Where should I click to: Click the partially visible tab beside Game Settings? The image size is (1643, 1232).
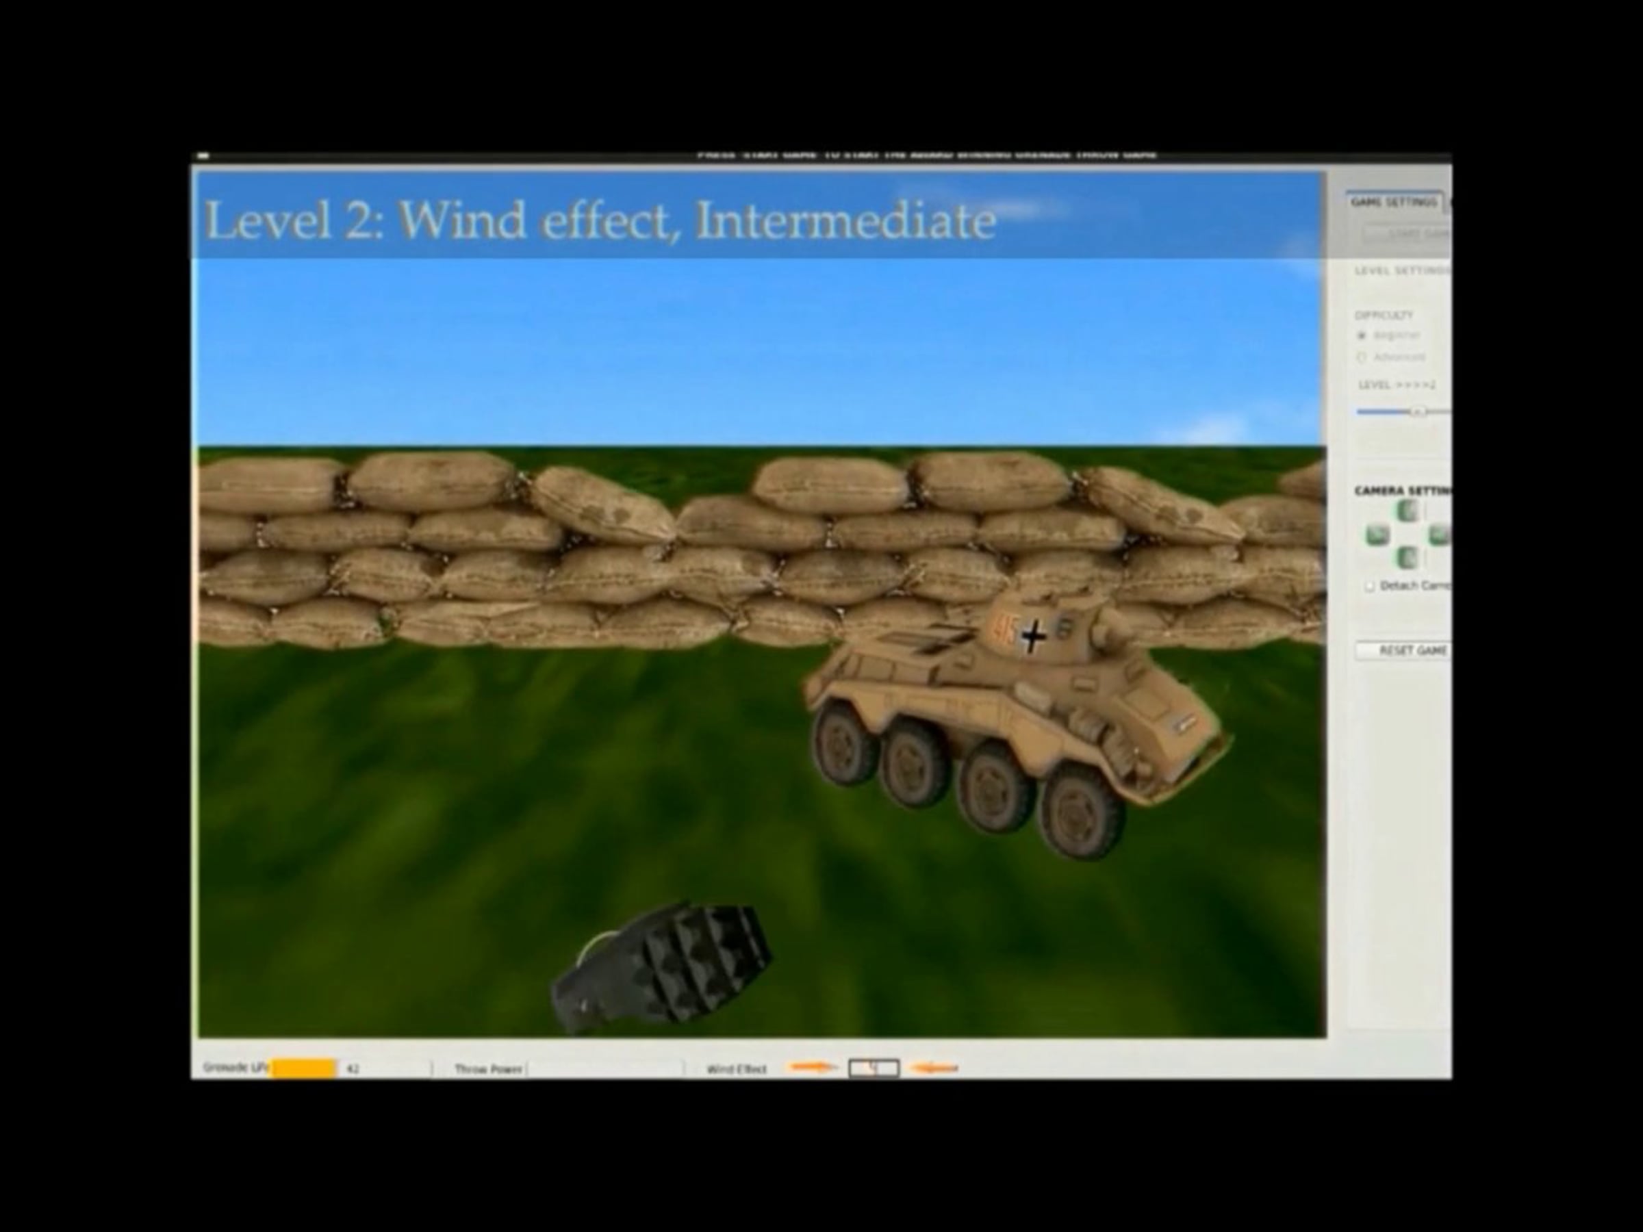pos(1449,203)
